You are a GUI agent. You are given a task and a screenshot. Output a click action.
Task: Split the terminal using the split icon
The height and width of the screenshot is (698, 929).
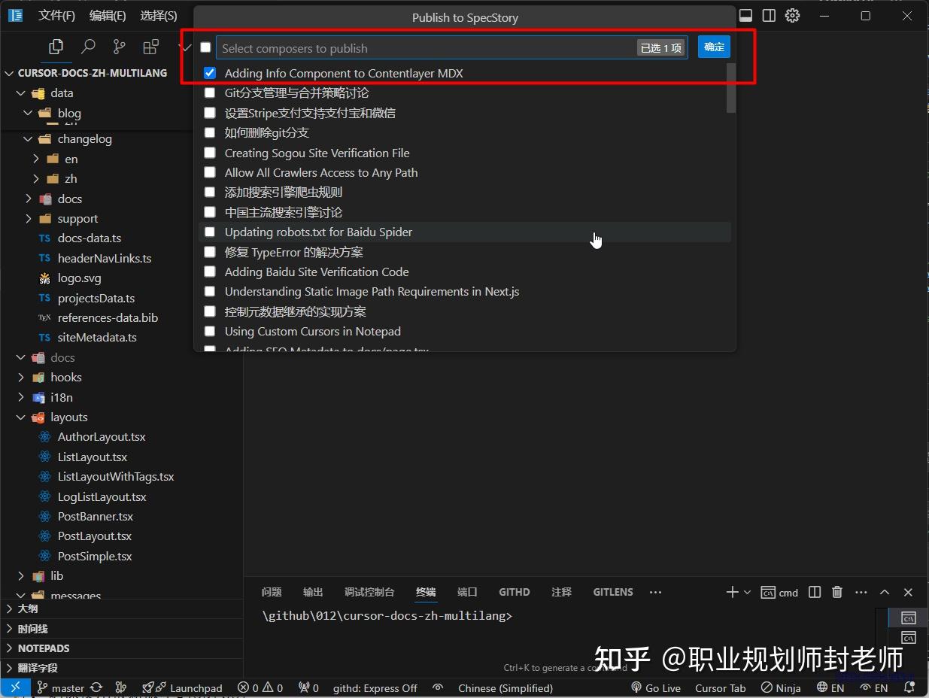point(814,592)
